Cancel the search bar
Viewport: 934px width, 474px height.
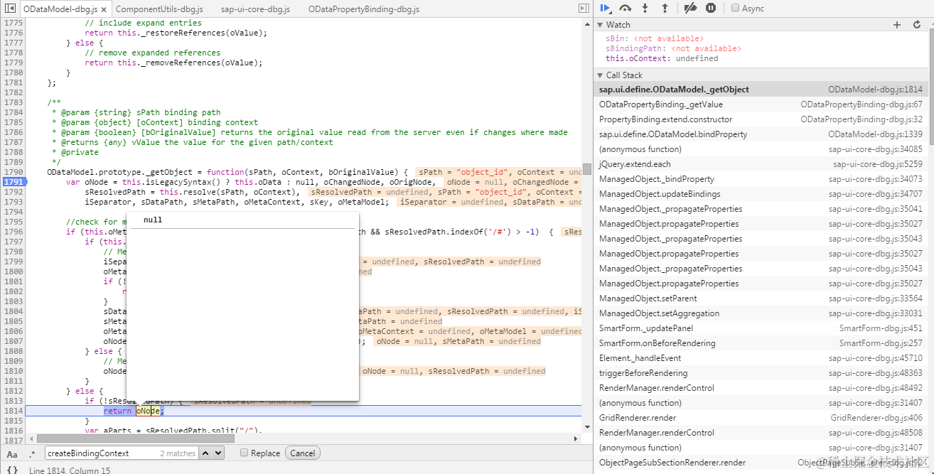(x=302, y=453)
